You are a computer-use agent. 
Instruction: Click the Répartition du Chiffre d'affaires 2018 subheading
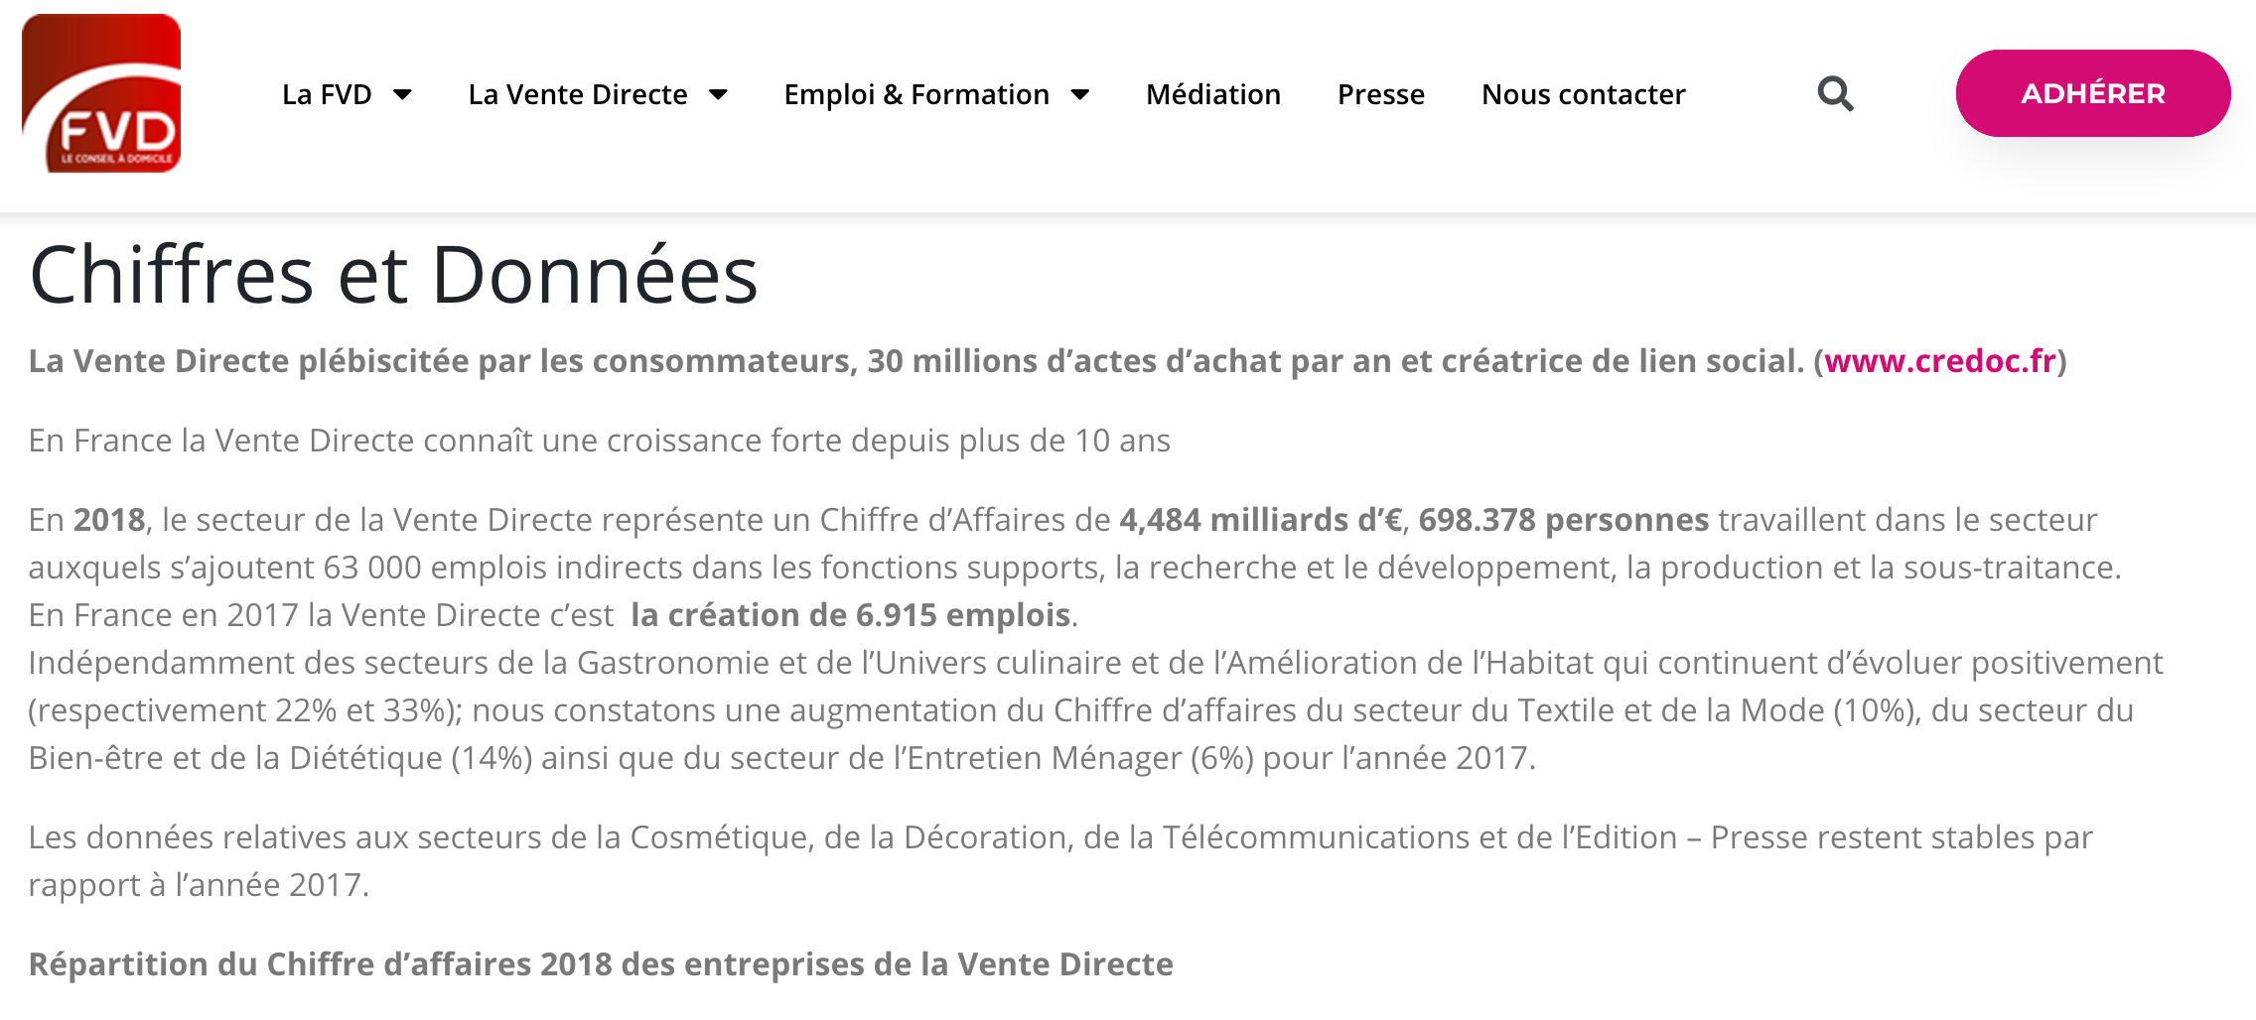pos(601,964)
